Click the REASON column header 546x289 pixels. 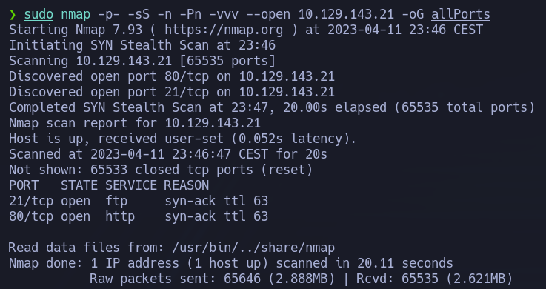[187, 185]
